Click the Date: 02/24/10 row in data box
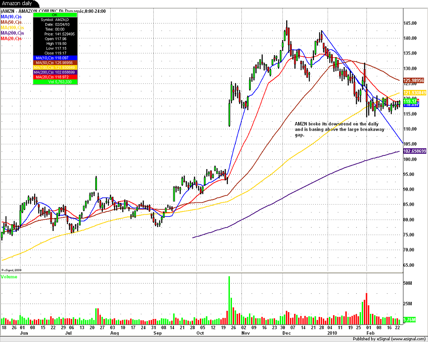 [x=55, y=25]
